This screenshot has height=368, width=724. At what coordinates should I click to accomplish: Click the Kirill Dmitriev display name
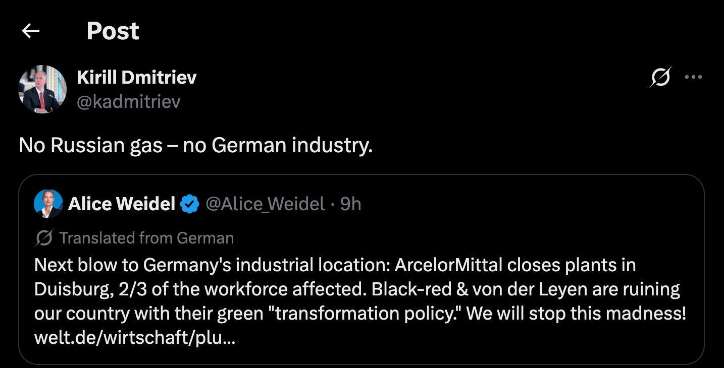click(x=137, y=77)
